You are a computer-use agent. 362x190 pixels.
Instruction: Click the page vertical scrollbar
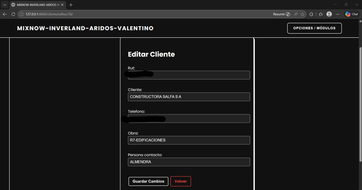tap(360, 104)
